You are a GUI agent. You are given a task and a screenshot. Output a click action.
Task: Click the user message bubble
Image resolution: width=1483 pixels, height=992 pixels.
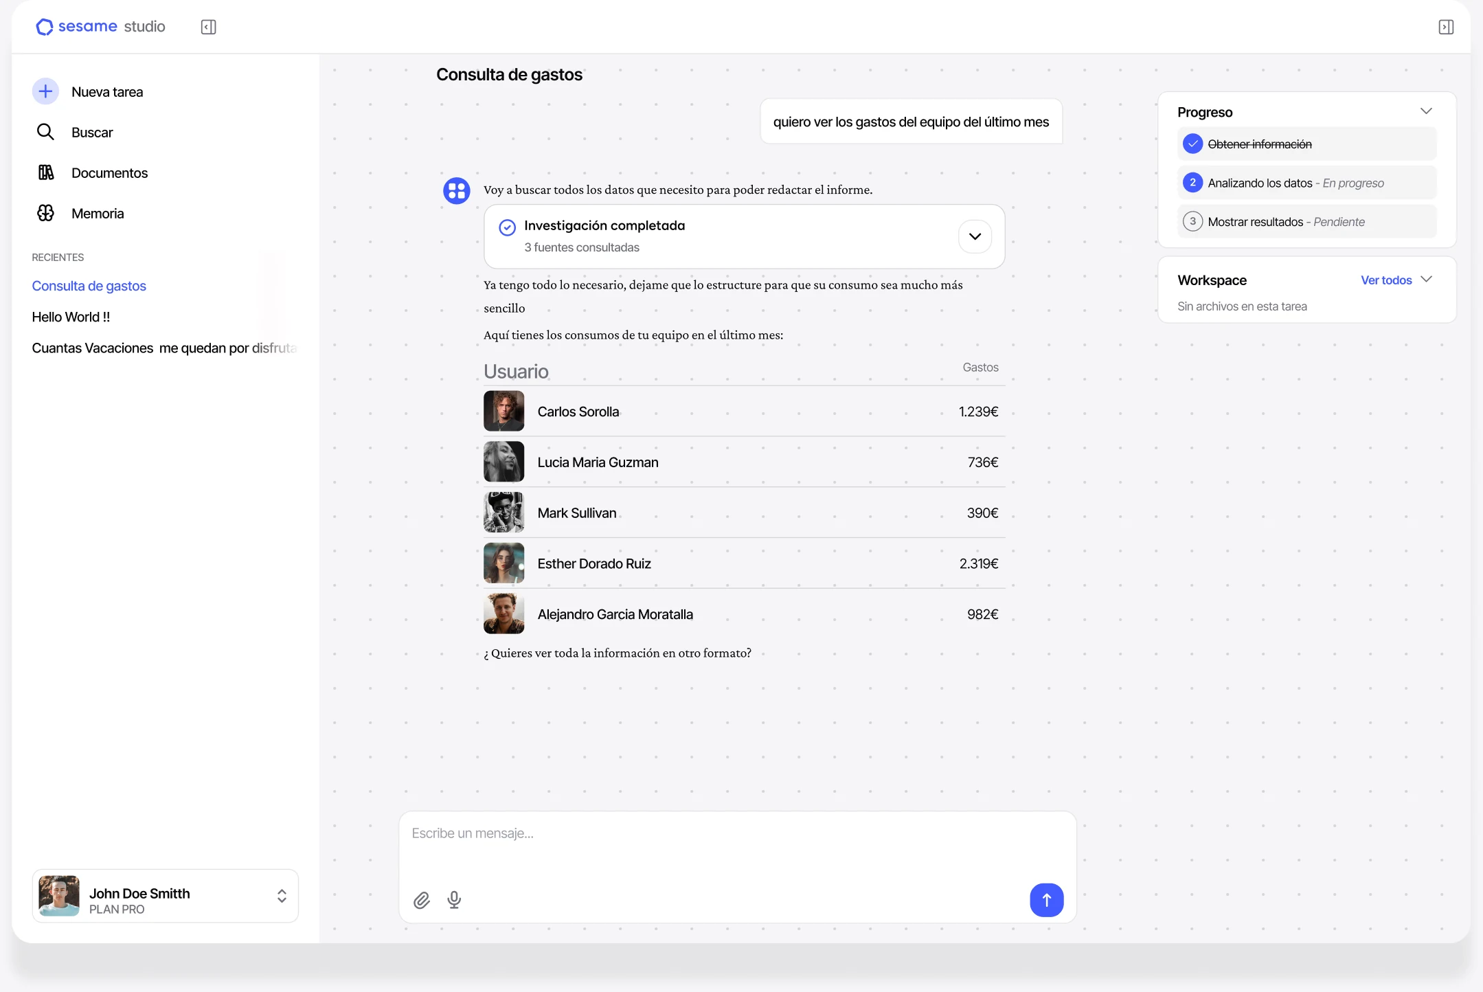(911, 122)
